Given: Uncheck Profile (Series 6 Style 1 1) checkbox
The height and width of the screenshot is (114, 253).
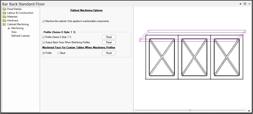Looking at the screenshot, I should pyautogui.click(x=44, y=37).
